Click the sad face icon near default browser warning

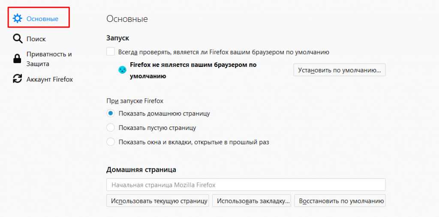123,69
